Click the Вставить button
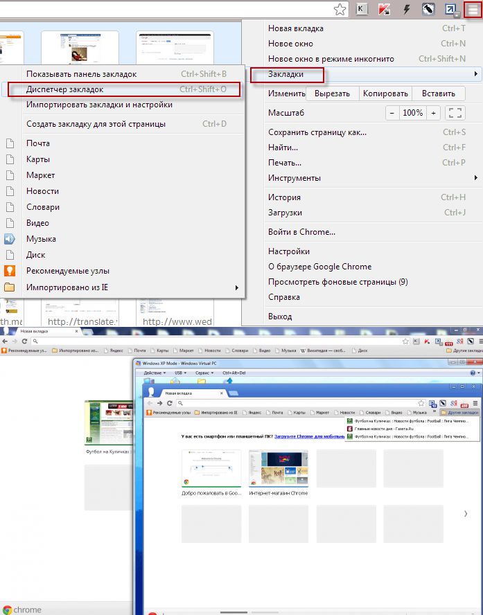The image size is (483, 615). coord(438,93)
